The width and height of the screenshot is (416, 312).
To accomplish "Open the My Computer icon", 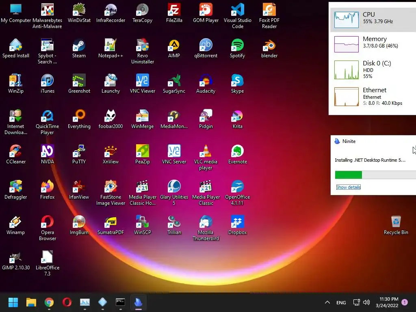I will 16,13.
